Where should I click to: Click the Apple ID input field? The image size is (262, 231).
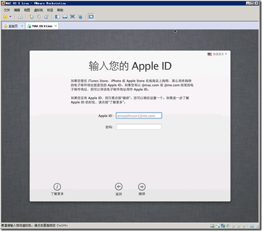tap(139, 115)
